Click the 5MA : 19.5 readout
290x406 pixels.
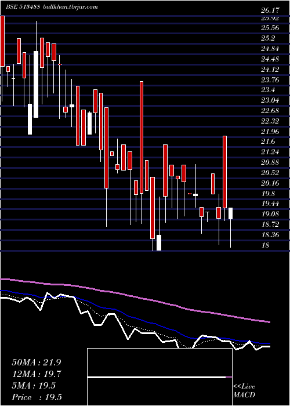pos(34,386)
